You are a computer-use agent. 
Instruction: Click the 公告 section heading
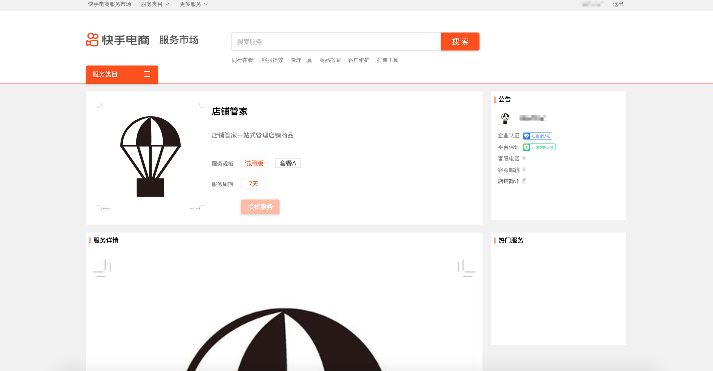coord(504,99)
